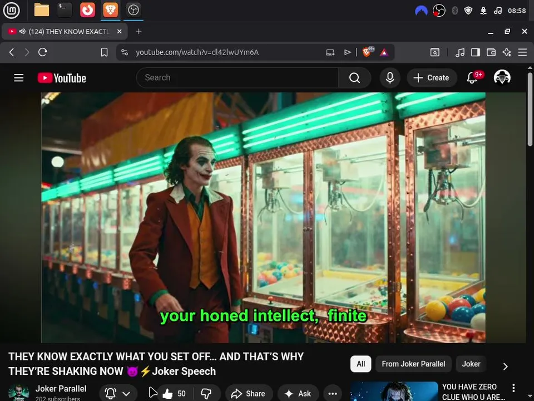Click the 08:58 clock

click(x=517, y=11)
